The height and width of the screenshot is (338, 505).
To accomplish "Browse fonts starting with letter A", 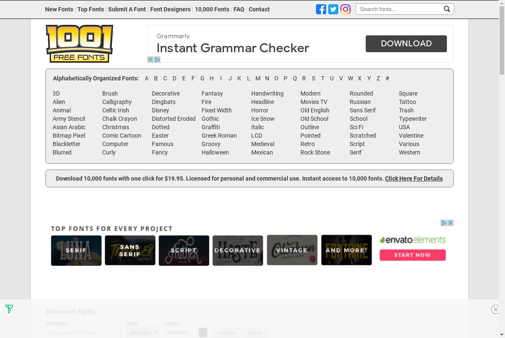I will click(x=146, y=78).
